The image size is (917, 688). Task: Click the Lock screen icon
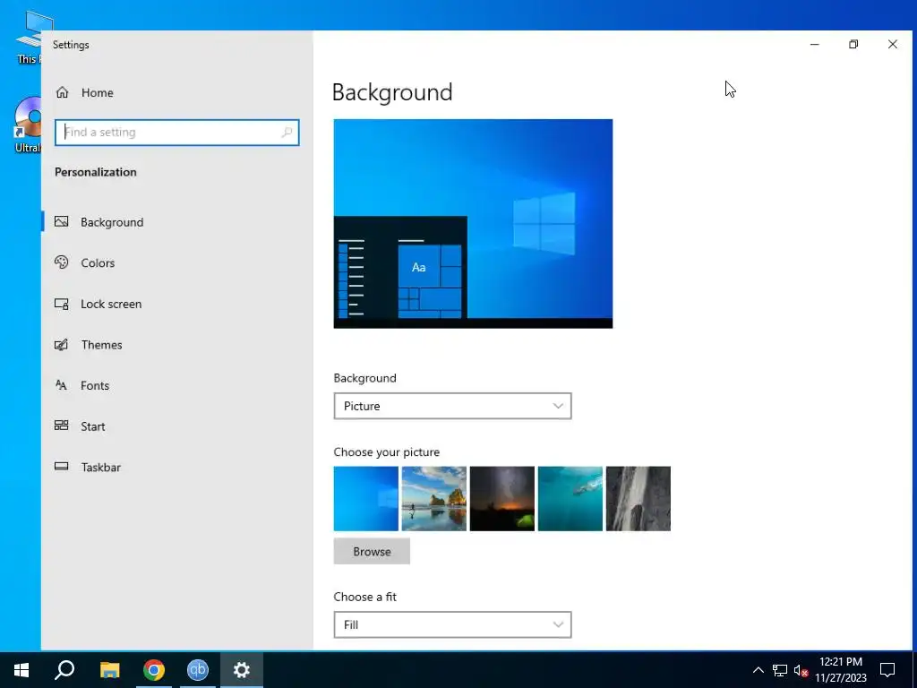pos(62,304)
